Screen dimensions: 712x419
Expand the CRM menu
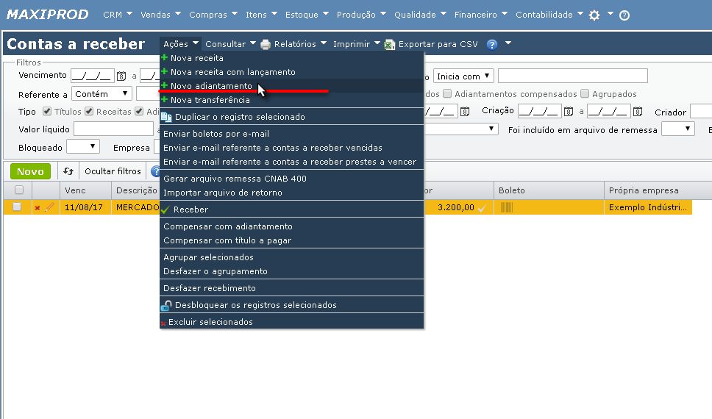[x=118, y=15]
